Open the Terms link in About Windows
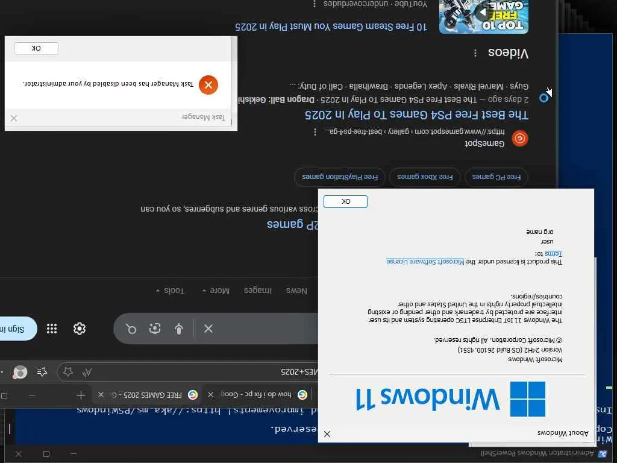The width and height of the screenshot is (617, 463). pos(553,253)
